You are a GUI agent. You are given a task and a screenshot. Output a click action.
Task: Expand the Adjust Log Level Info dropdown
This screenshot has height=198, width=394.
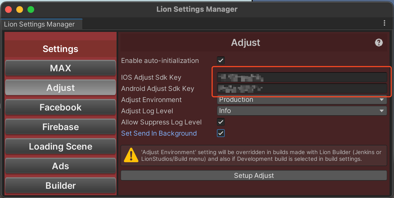coord(302,111)
